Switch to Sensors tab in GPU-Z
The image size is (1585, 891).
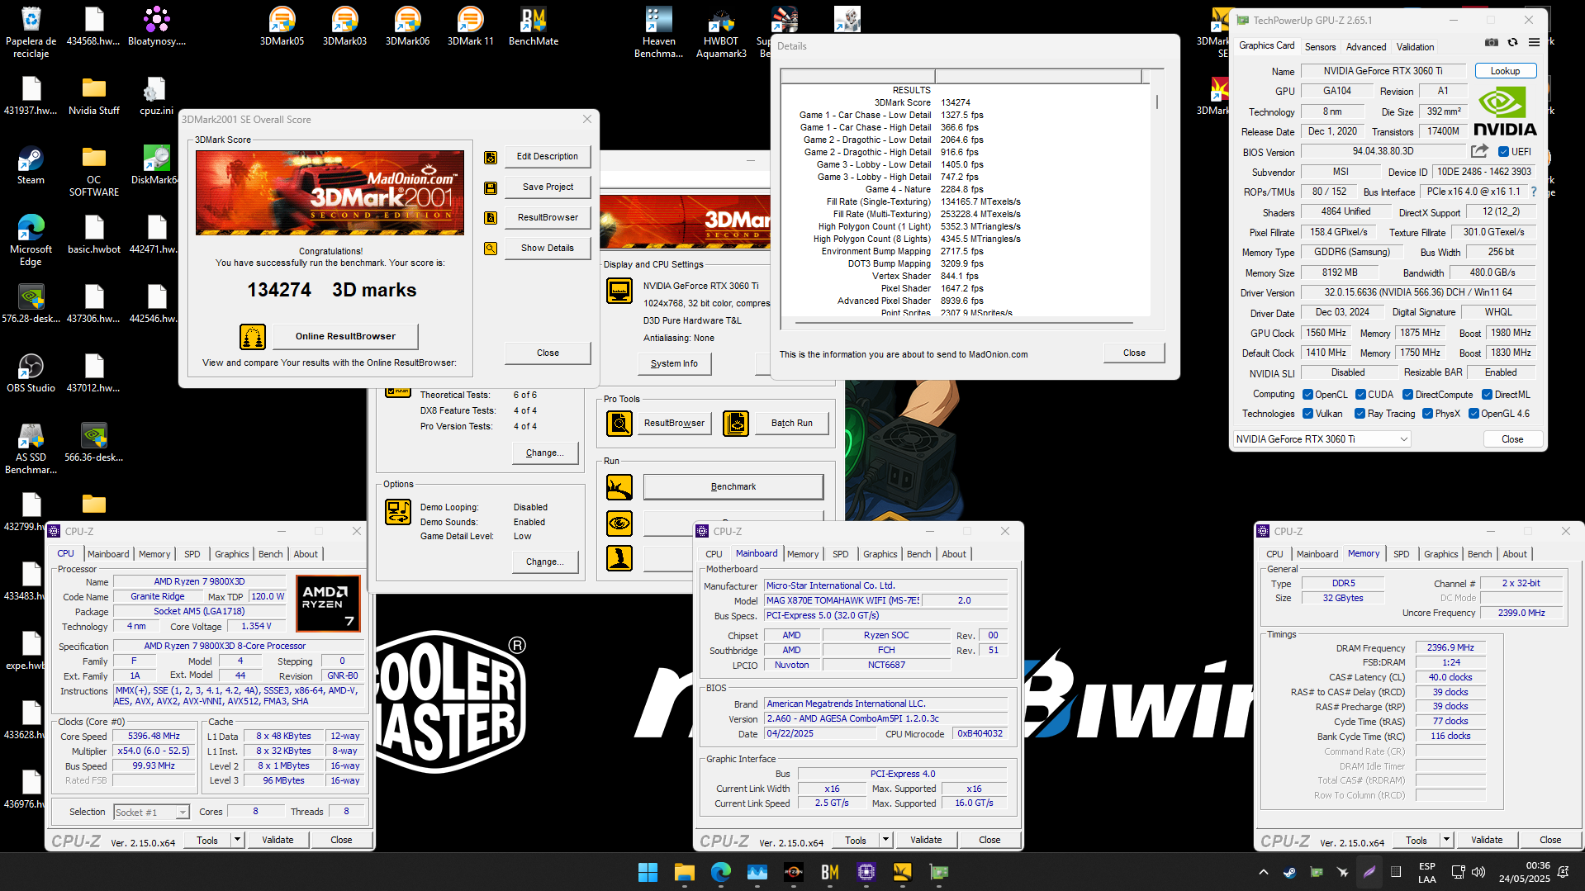click(1320, 47)
